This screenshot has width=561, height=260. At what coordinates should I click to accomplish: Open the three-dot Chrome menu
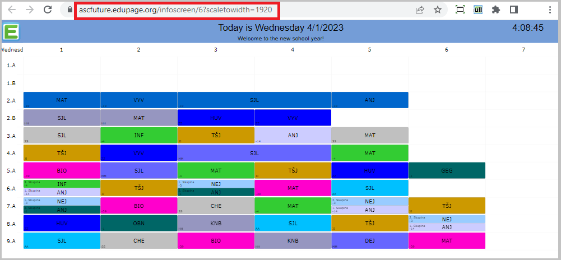point(549,10)
